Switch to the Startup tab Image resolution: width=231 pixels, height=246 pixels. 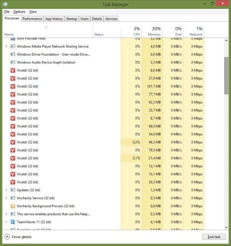click(x=71, y=19)
